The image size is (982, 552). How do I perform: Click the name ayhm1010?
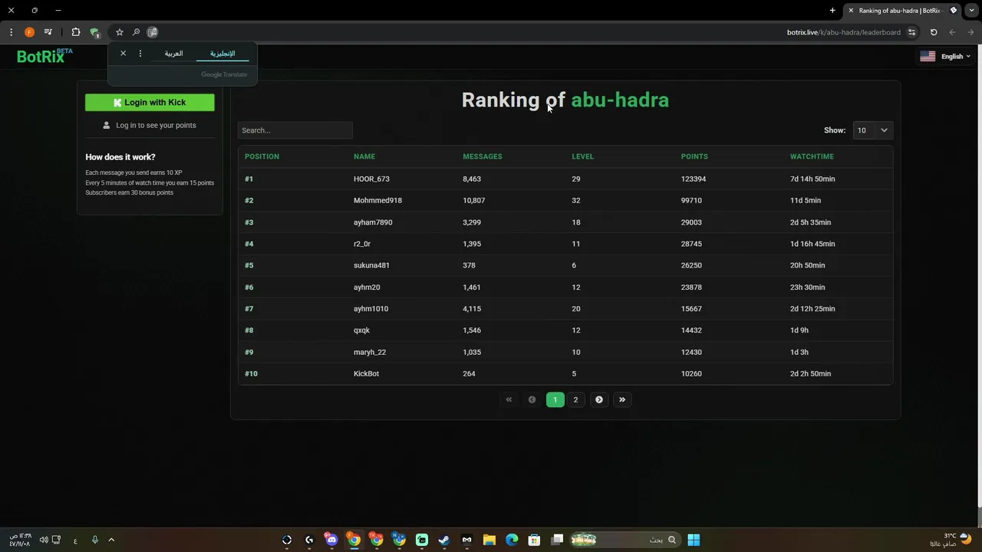point(371,309)
